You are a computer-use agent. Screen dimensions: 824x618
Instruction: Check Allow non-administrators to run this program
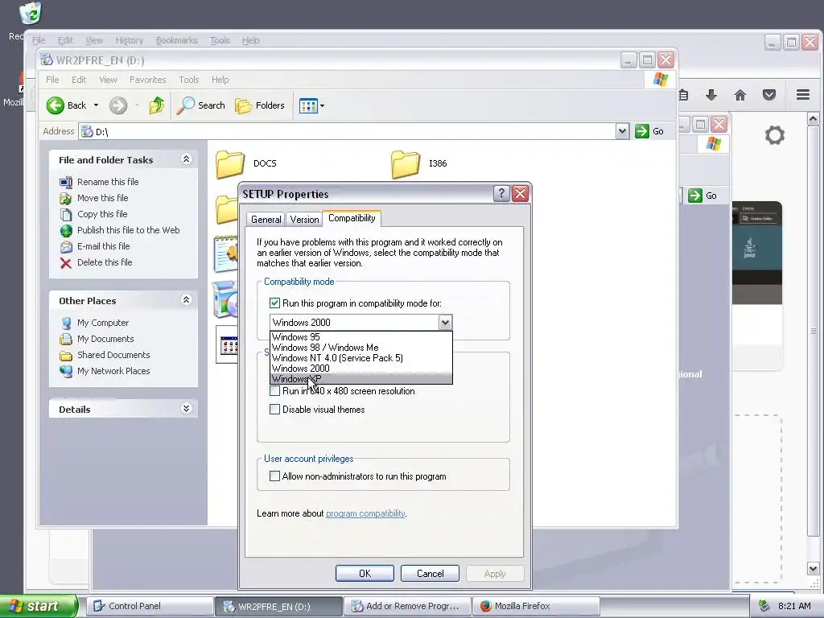pyautogui.click(x=274, y=476)
